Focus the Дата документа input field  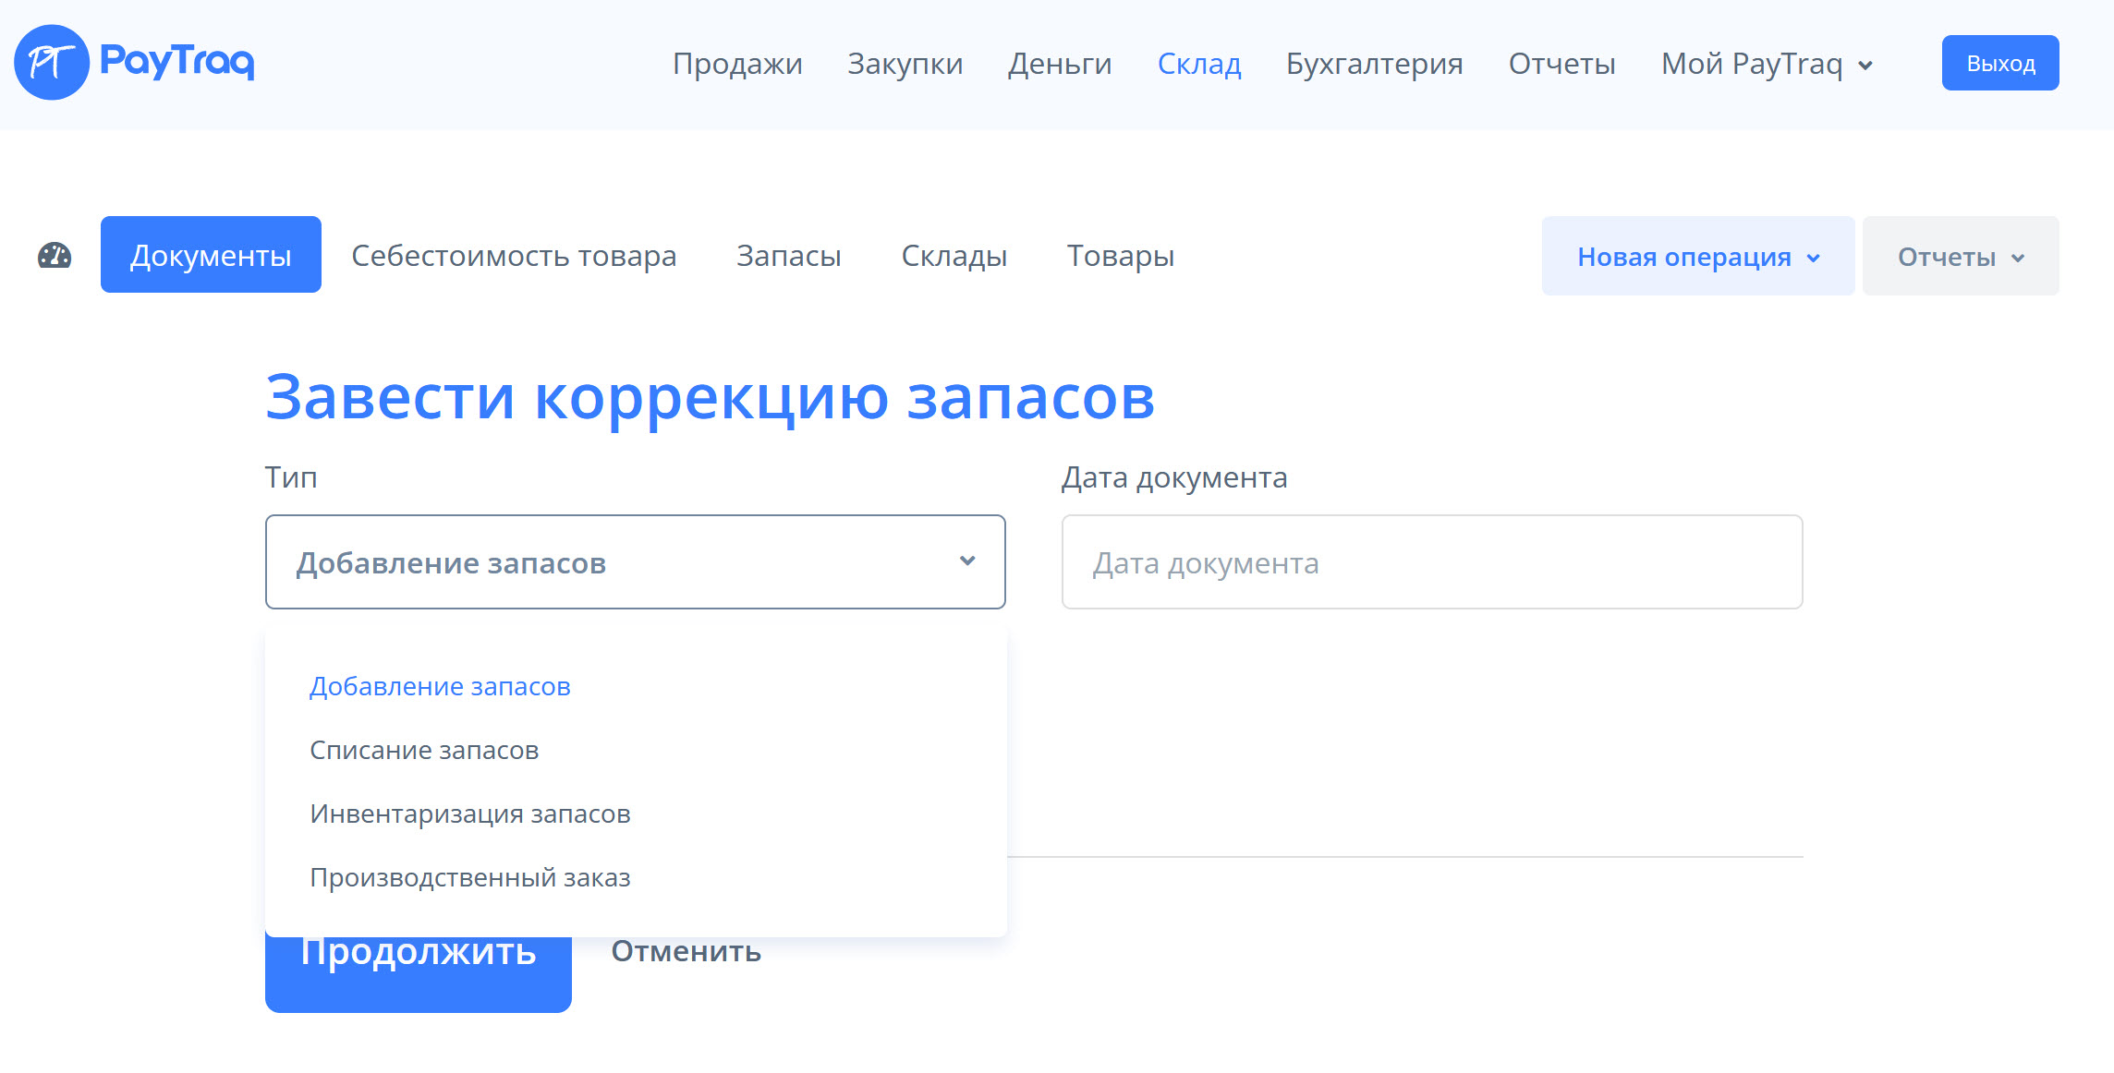(1431, 562)
